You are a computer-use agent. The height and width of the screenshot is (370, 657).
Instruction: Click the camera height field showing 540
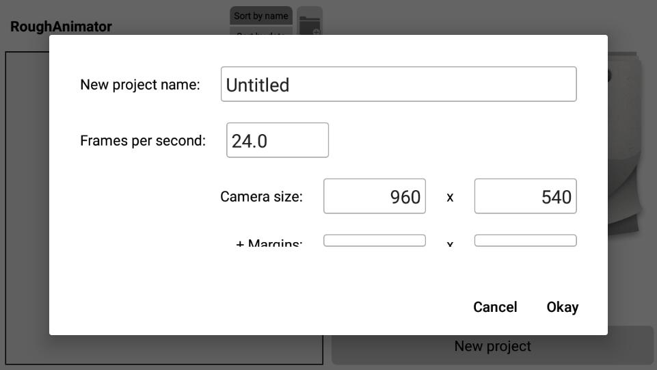click(x=525, y=196)
